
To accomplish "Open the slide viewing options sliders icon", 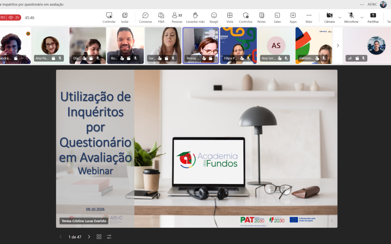I will pos(109,237).
